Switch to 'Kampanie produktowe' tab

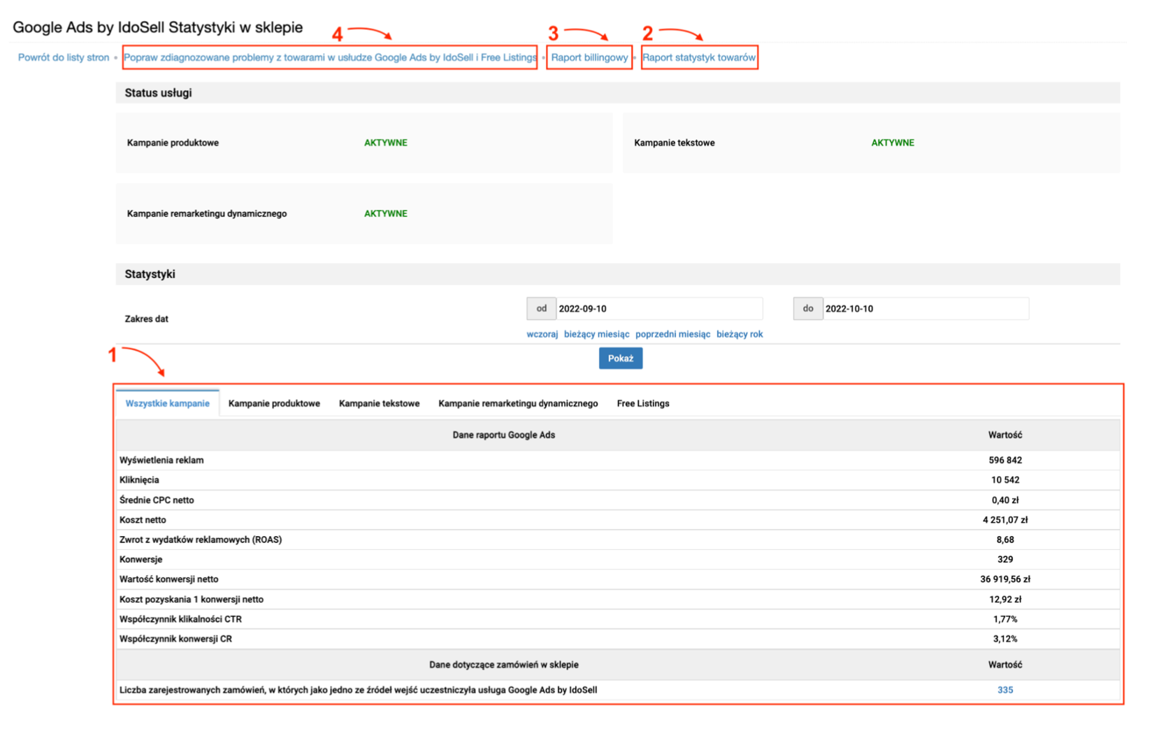coord(274,403)
